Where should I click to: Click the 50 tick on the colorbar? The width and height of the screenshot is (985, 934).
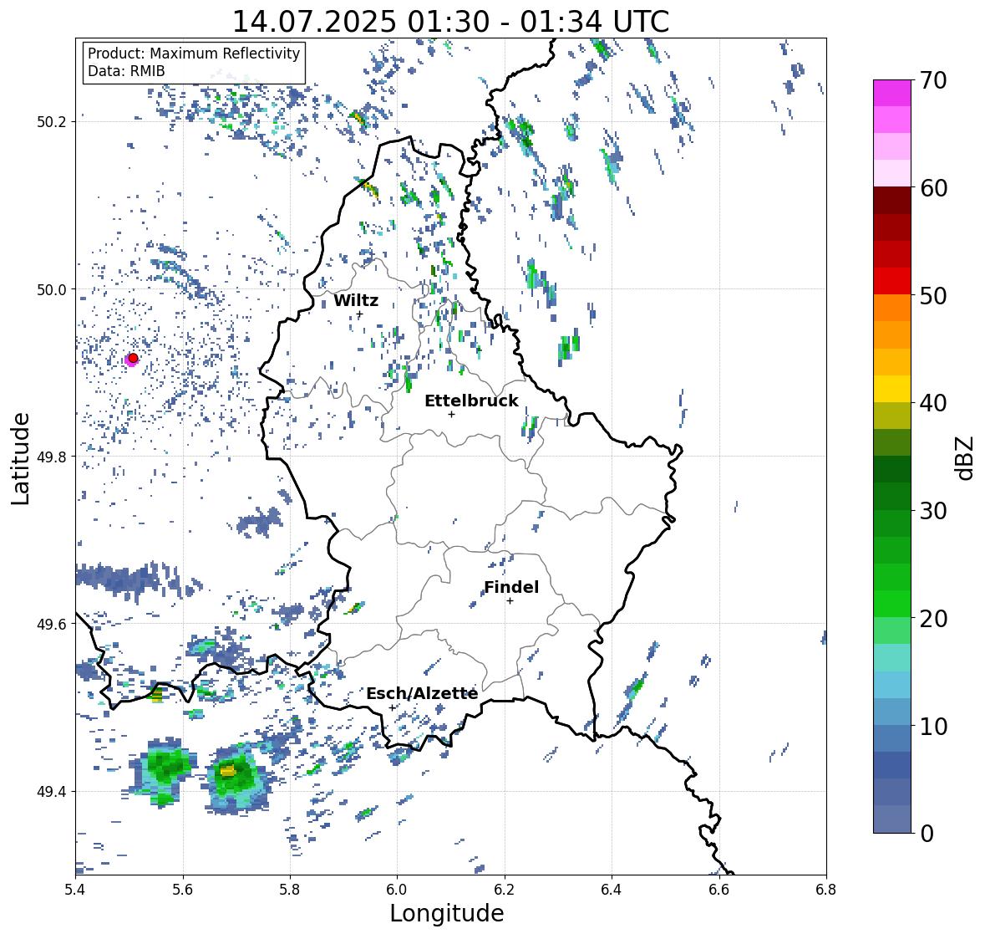coord(933,296)
